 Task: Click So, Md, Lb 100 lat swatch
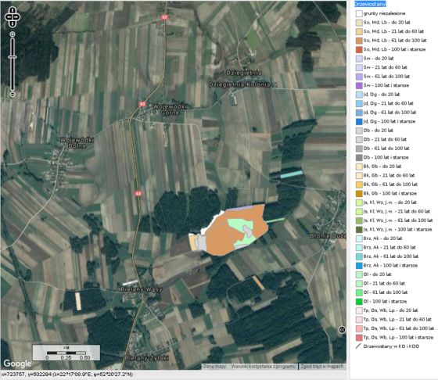point(359,49)
